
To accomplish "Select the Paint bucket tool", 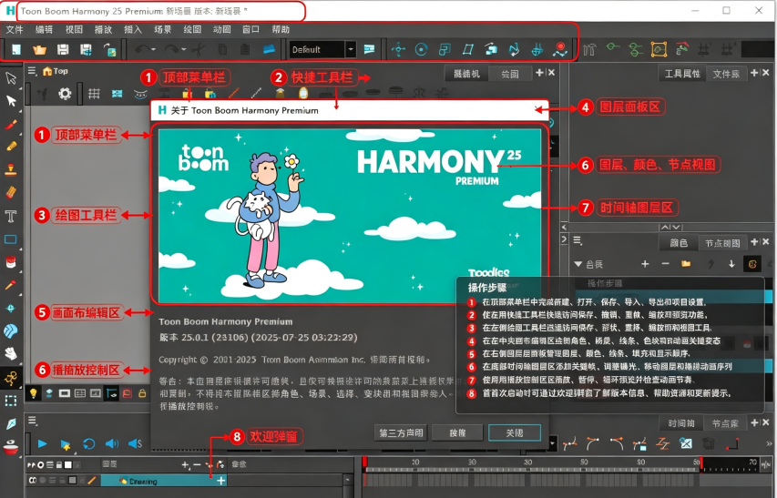I will point(11,262).
